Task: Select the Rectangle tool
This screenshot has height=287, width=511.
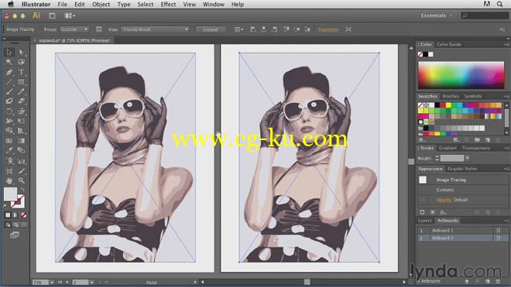Action: pyautogui.click(x=21, y=82)
